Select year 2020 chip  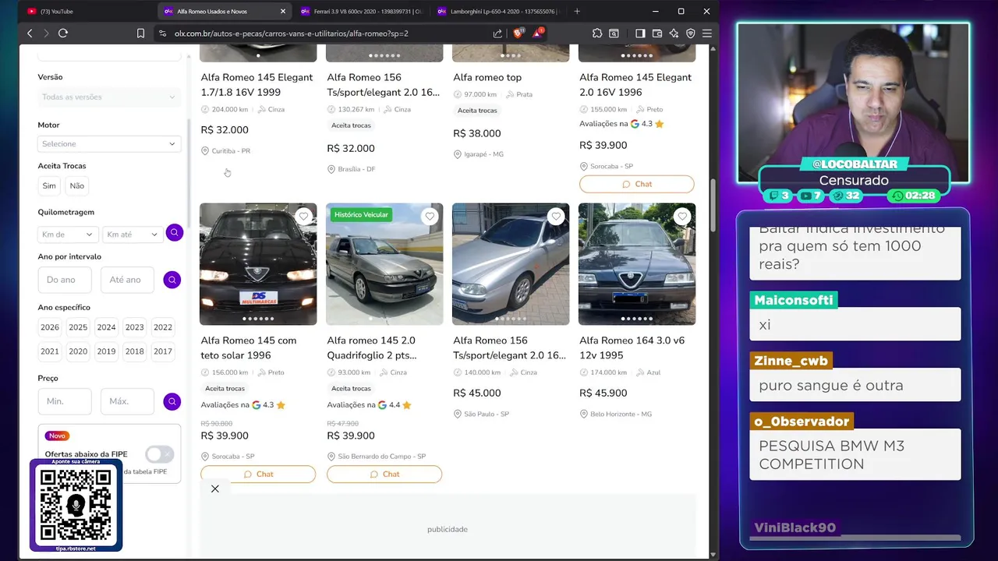(78, 351)
